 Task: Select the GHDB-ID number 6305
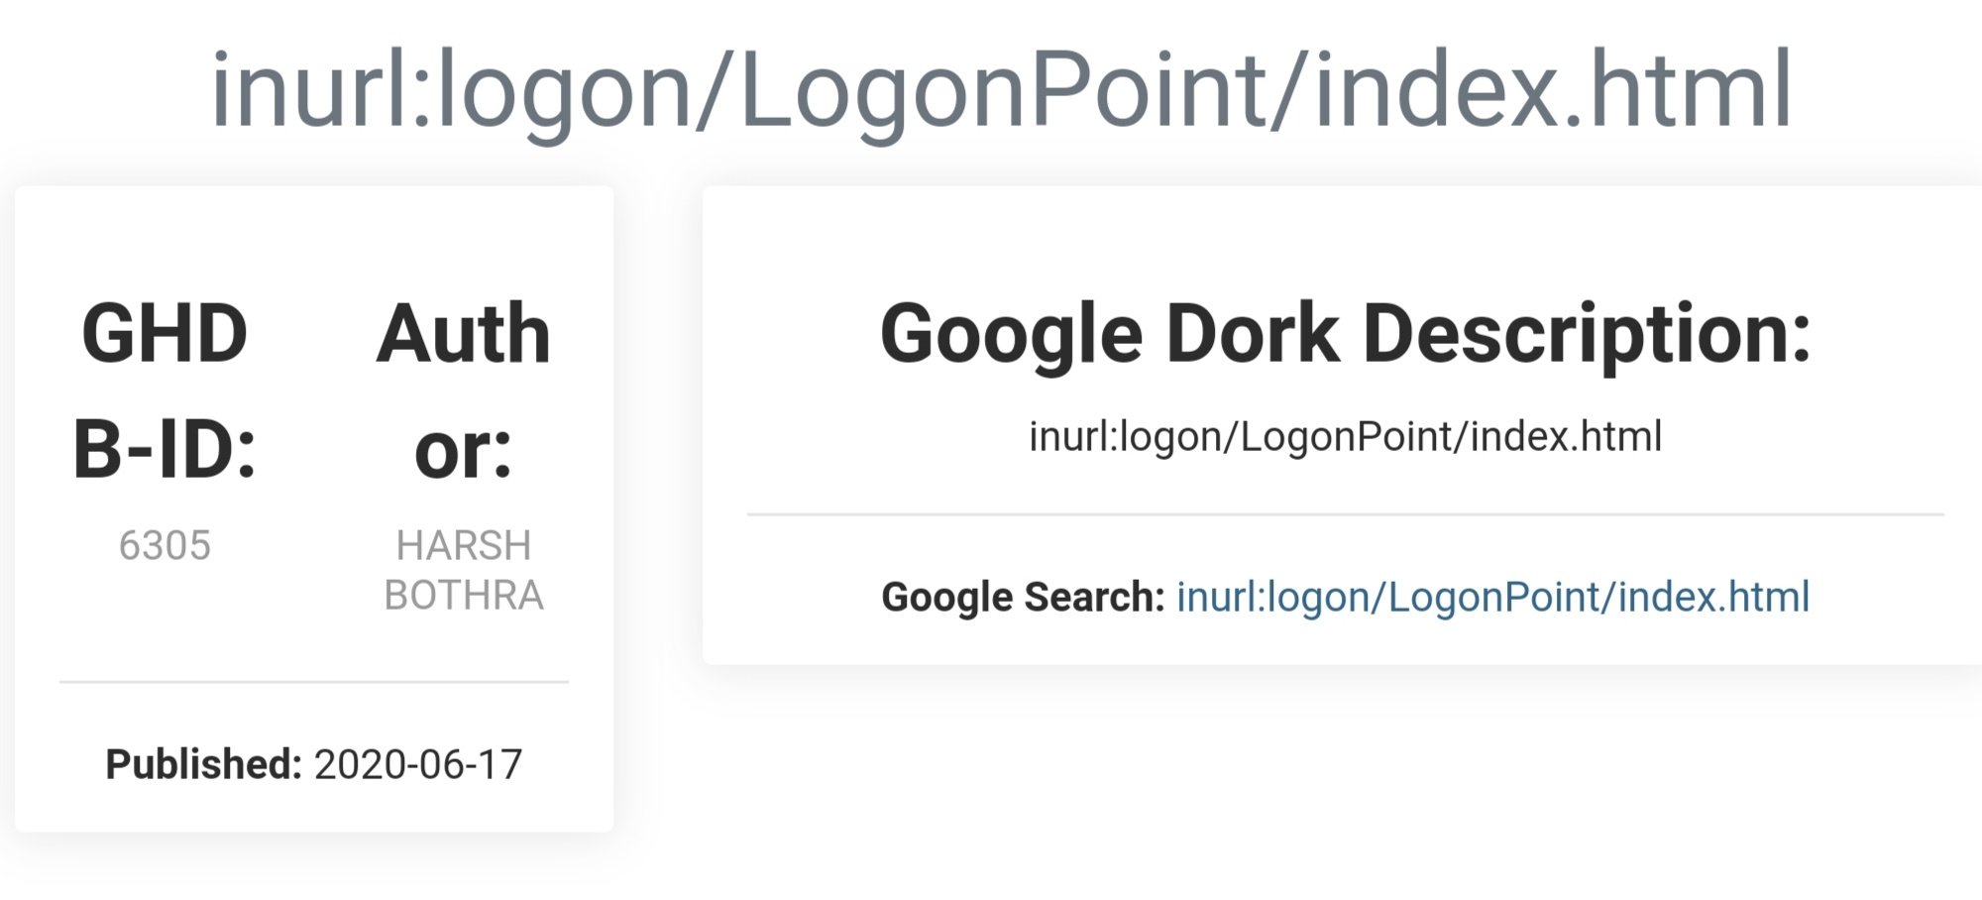pos(165,545)
